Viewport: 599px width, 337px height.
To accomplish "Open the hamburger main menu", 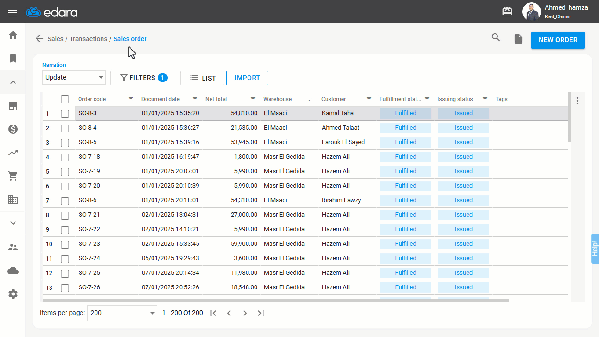I will point(13,13).
